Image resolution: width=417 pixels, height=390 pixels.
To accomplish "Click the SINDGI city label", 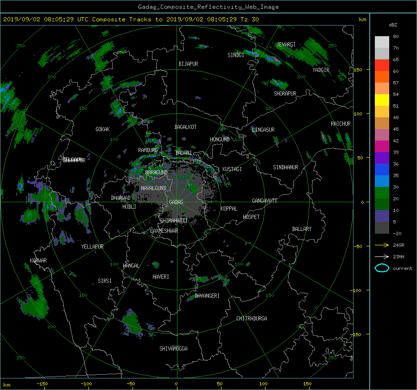I will pos(236,55).
